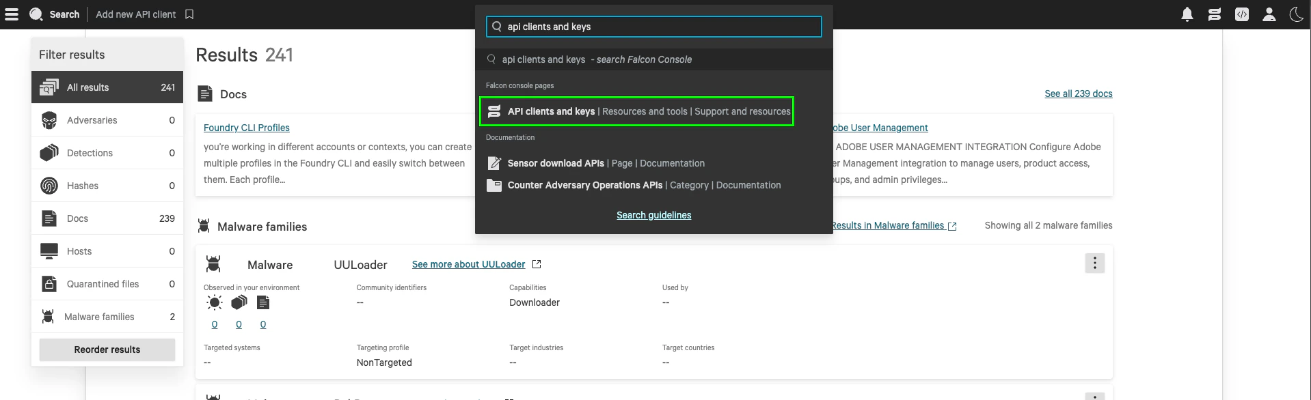This screenshot has width=1311, height=400.
Task: Filter results by Quarantined files
Action: pyautogui.click(x=107, y=284)
